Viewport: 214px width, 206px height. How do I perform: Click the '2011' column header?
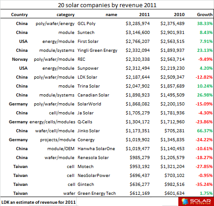point(144,15)
